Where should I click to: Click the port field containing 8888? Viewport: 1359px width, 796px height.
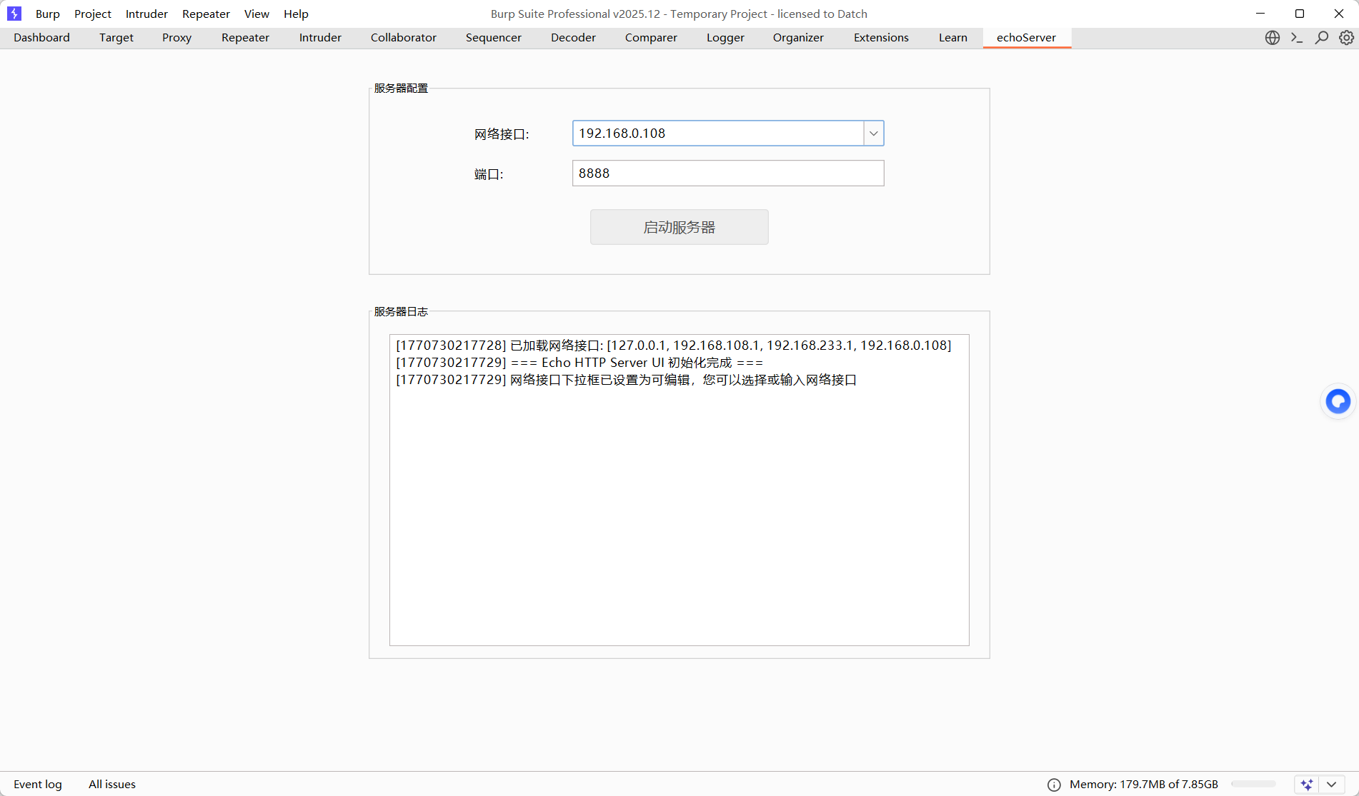pos(728,173)
